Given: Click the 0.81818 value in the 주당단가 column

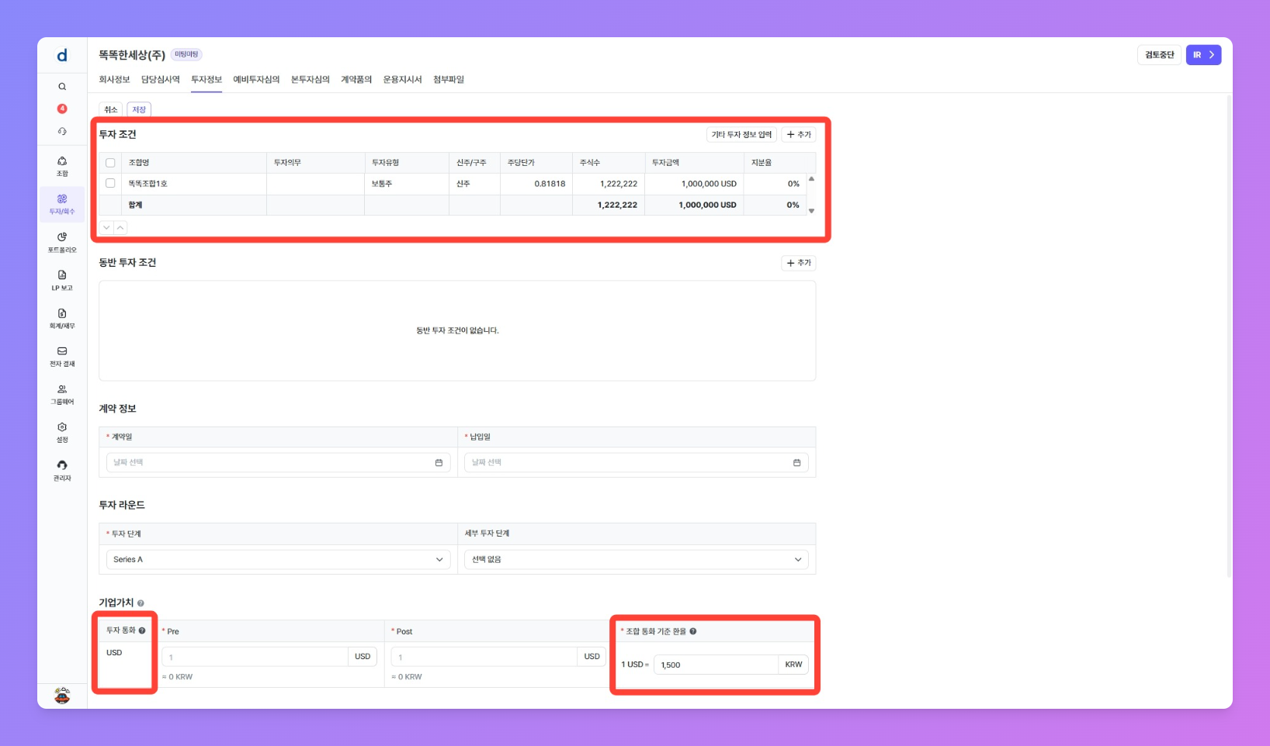Looking at the screenshot, I should (550, 184).
